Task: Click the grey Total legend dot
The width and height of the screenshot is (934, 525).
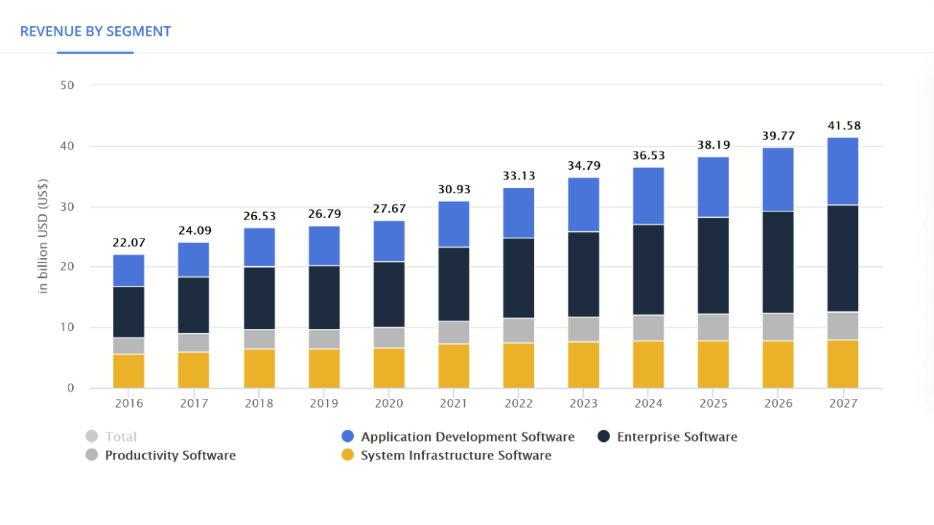Action: tap(91, 437)
